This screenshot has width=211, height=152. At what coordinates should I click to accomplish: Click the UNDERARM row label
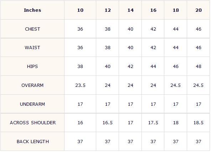pos(32,104)
